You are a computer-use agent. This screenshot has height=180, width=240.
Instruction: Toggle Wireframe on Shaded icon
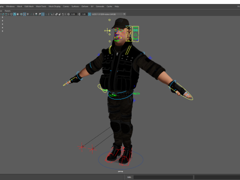pos(21,14)
